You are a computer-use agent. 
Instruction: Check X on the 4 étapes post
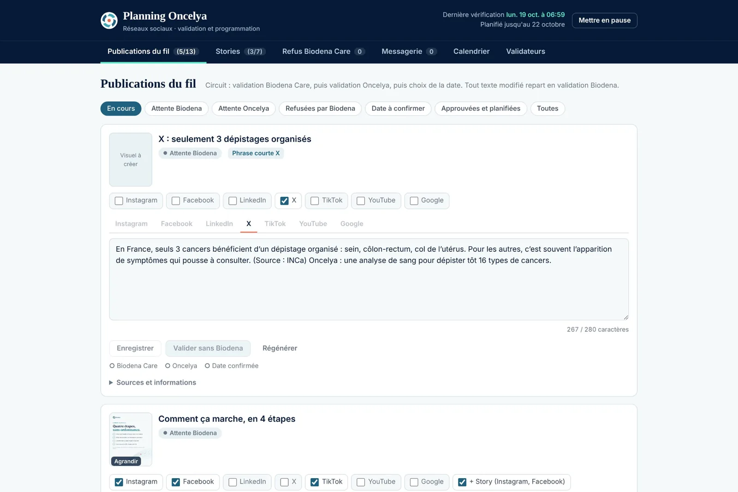pyautogui.click(x=285, y=482)
